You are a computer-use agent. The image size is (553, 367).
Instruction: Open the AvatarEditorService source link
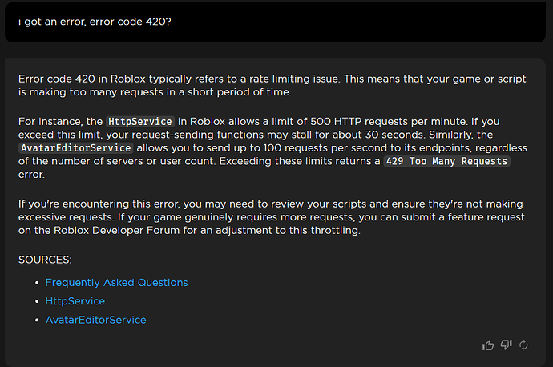pos(95,320)
